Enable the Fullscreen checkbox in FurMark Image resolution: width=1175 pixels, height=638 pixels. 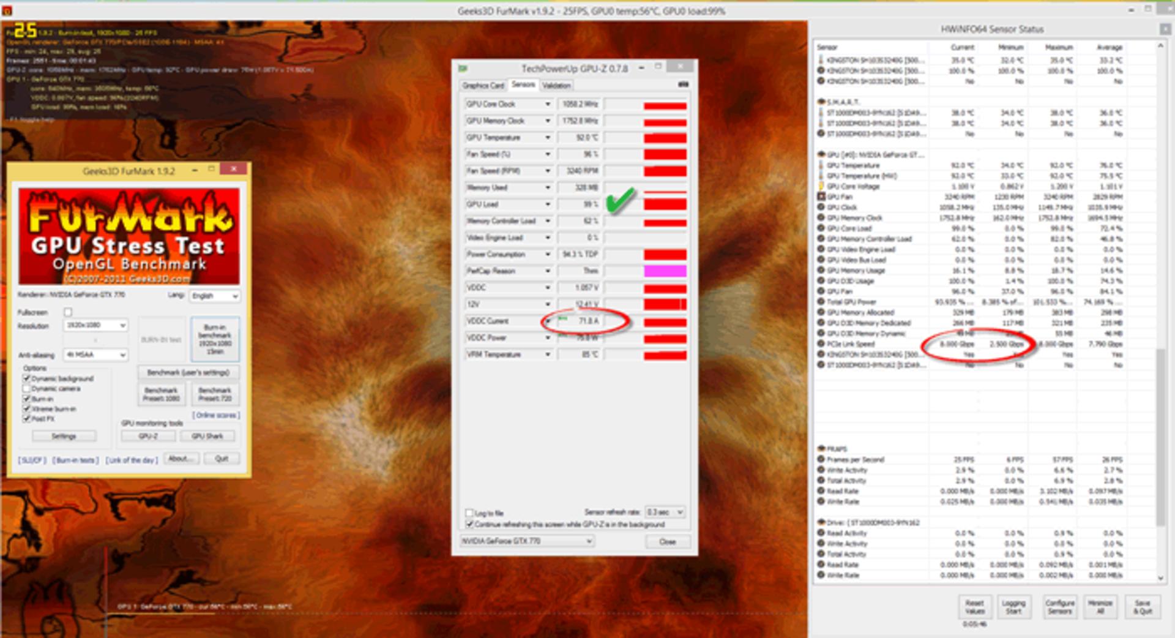coord(68,312)
